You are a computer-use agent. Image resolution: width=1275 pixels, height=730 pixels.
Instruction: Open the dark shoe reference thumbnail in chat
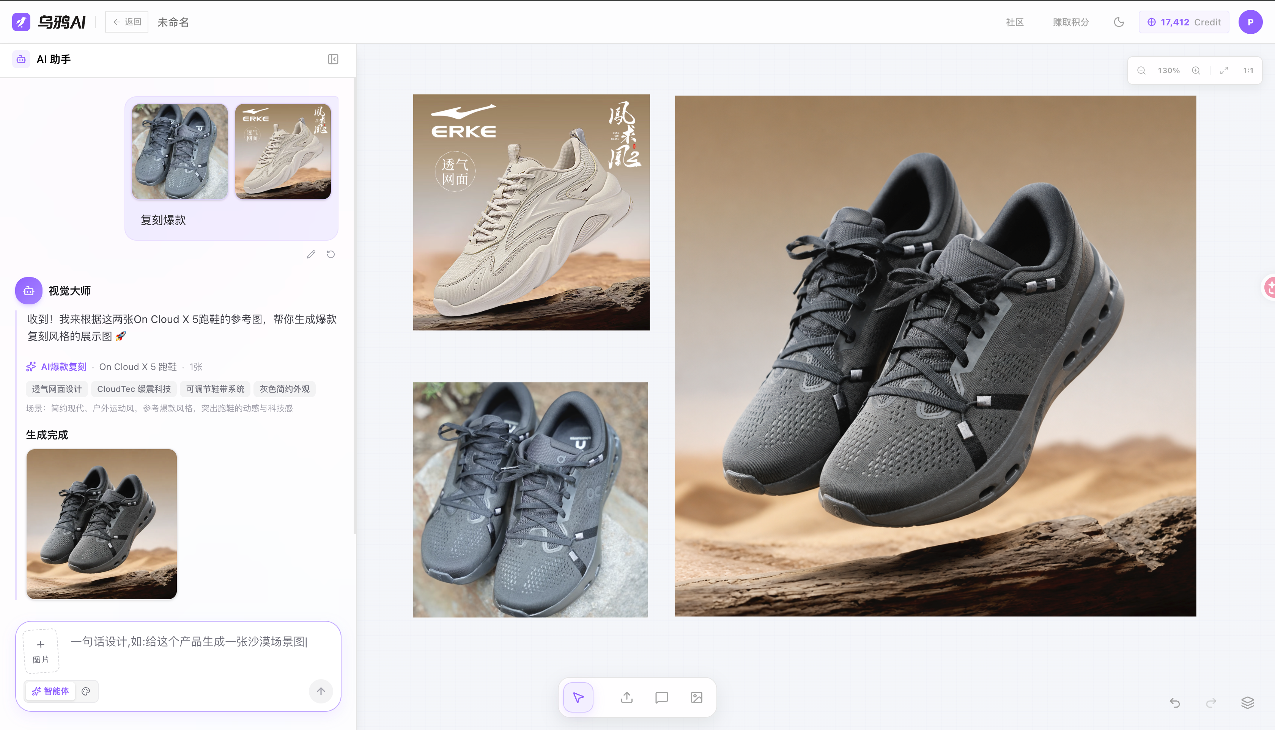pos(180,151)
